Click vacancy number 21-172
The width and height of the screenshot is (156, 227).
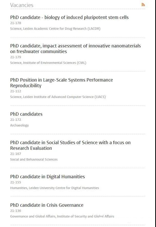coord(15,120)
